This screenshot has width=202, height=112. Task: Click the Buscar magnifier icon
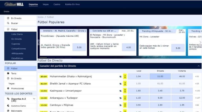pyautogui.click(x=8, y=23)
